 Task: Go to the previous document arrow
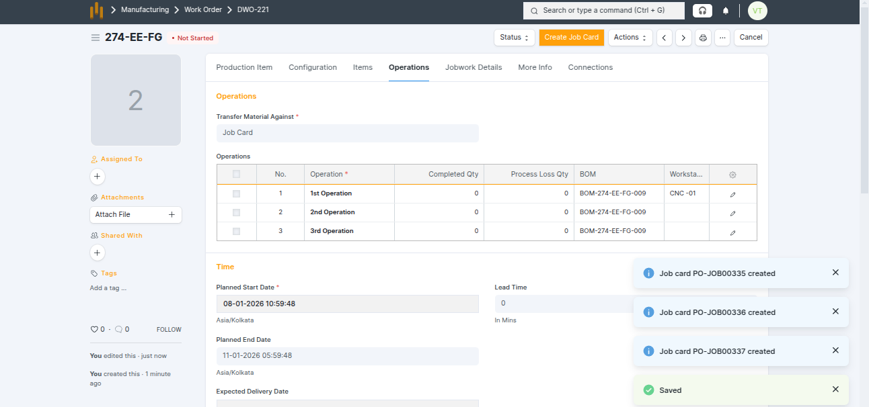point(665,38)
